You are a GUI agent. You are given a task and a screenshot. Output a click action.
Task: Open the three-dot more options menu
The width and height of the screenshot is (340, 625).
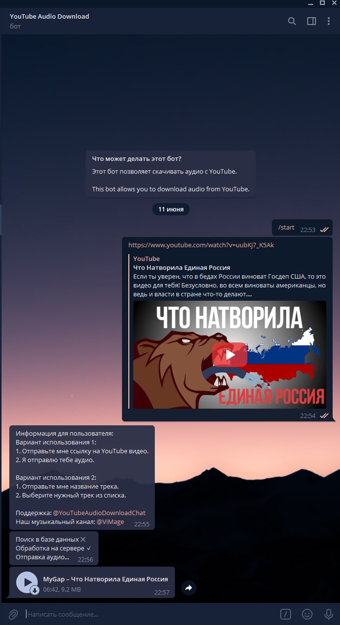329,21
